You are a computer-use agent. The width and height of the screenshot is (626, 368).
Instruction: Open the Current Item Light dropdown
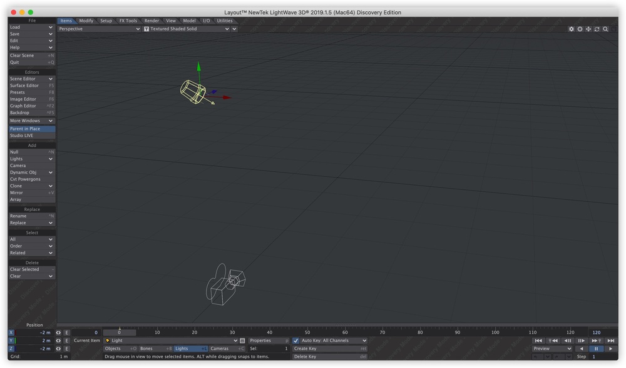click(x=171, y=341)
